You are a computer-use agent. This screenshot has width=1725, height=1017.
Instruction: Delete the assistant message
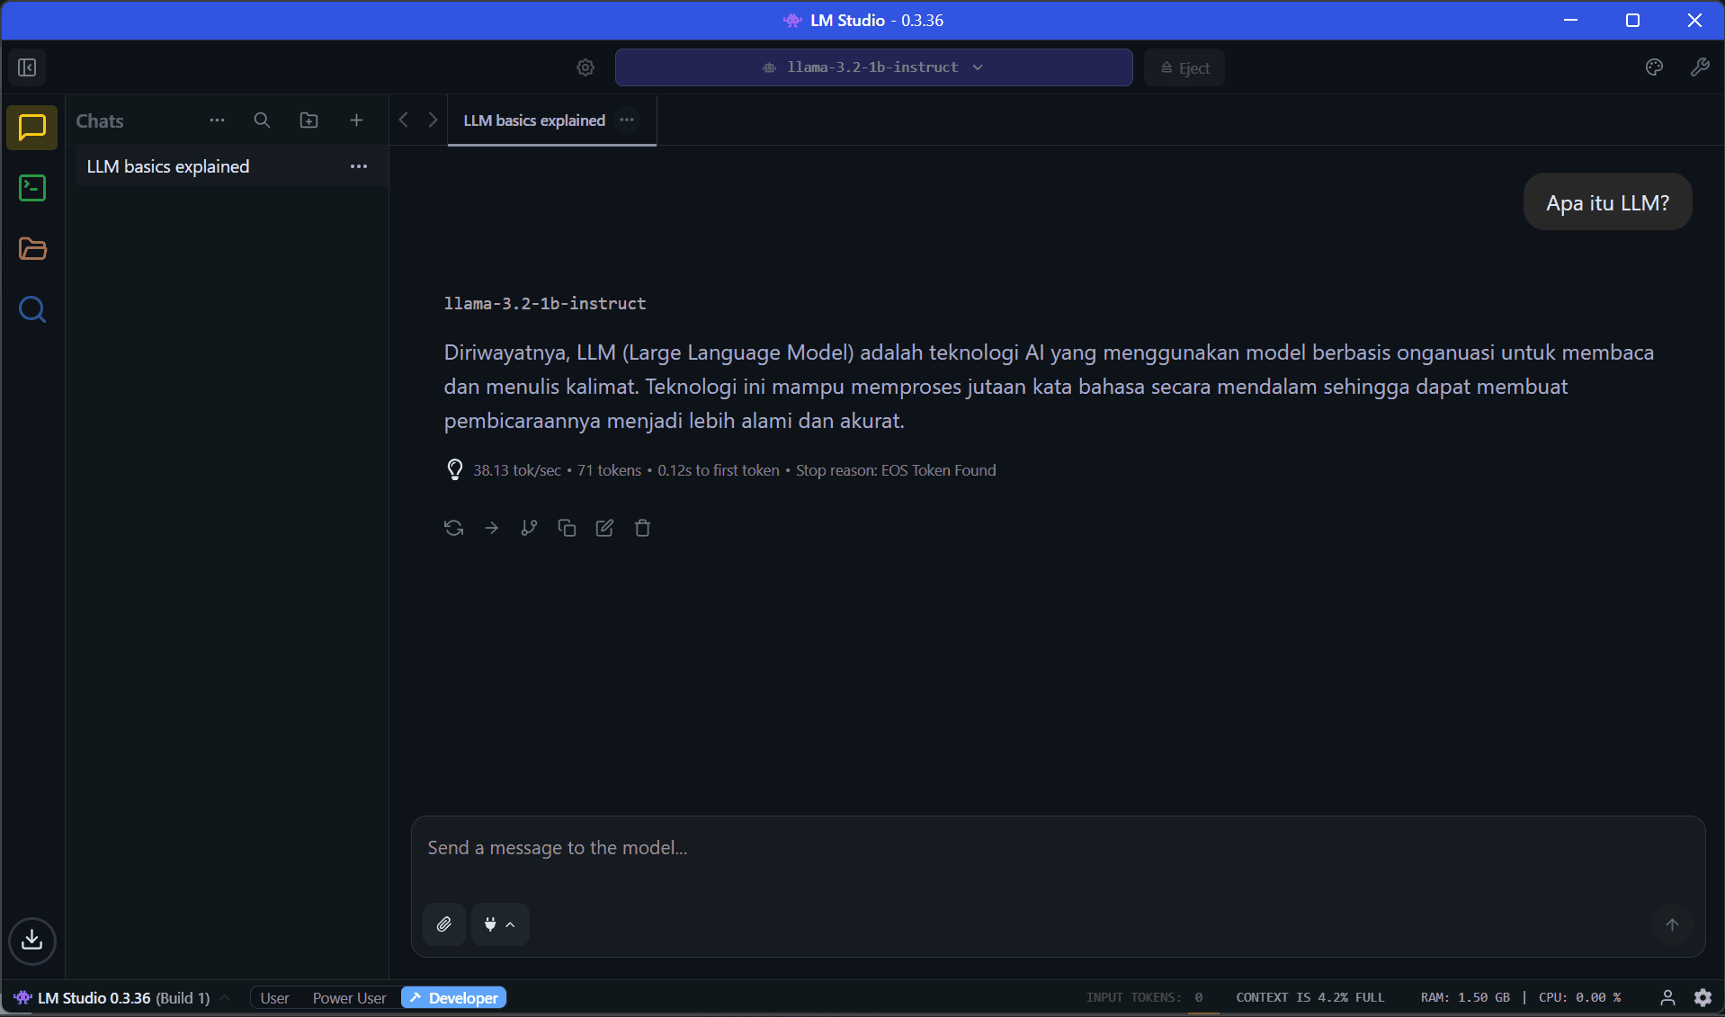642,528
